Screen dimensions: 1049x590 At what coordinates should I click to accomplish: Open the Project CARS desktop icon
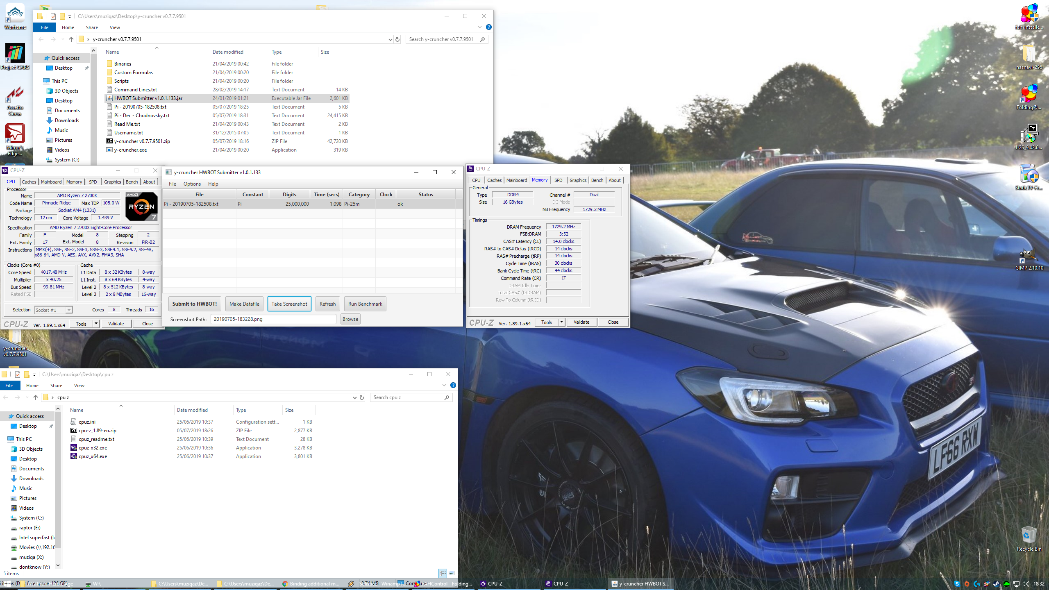click(x=15, y=57)
